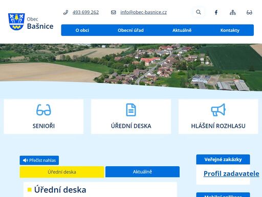Call the 493 699 262 phone link
Viewport: 262px width, 197px height.
(x=85, y=12)
